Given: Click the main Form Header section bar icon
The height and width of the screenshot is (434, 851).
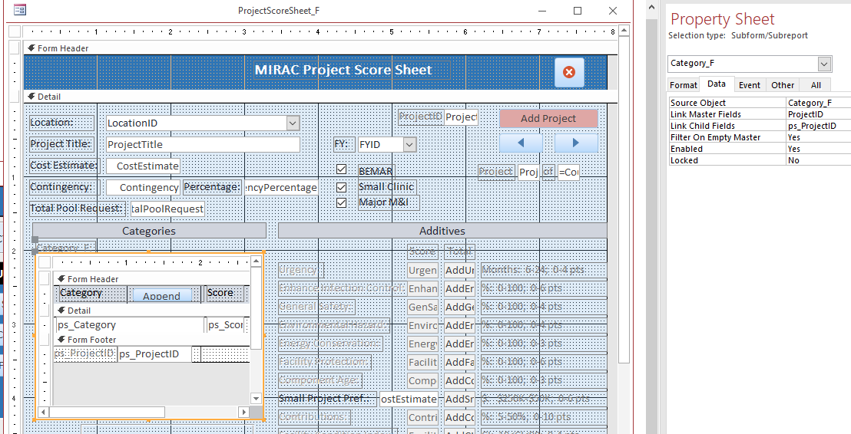Looking at the screenshot, I should 31,48.
